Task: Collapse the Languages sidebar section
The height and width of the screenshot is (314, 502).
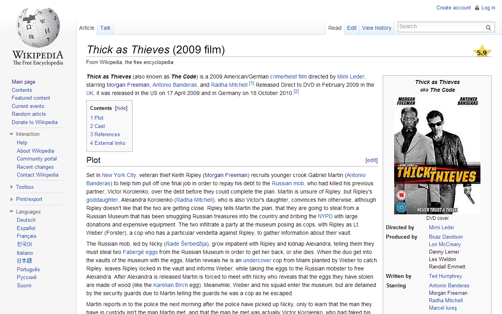Action: [x=11, y=212]
